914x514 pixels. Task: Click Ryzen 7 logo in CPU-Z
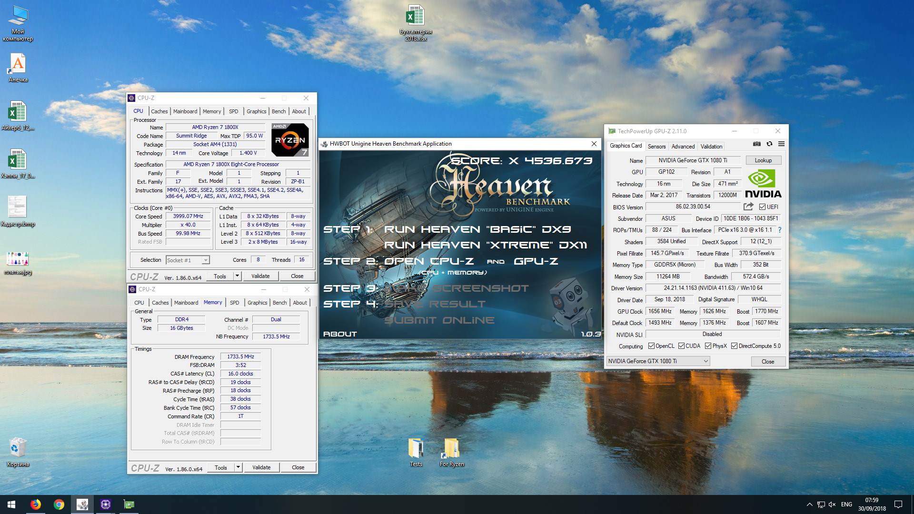click(x=290, y=140)
